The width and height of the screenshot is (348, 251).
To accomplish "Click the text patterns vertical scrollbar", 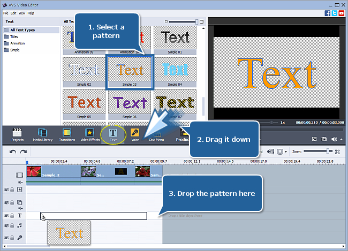I will [203, 107].
